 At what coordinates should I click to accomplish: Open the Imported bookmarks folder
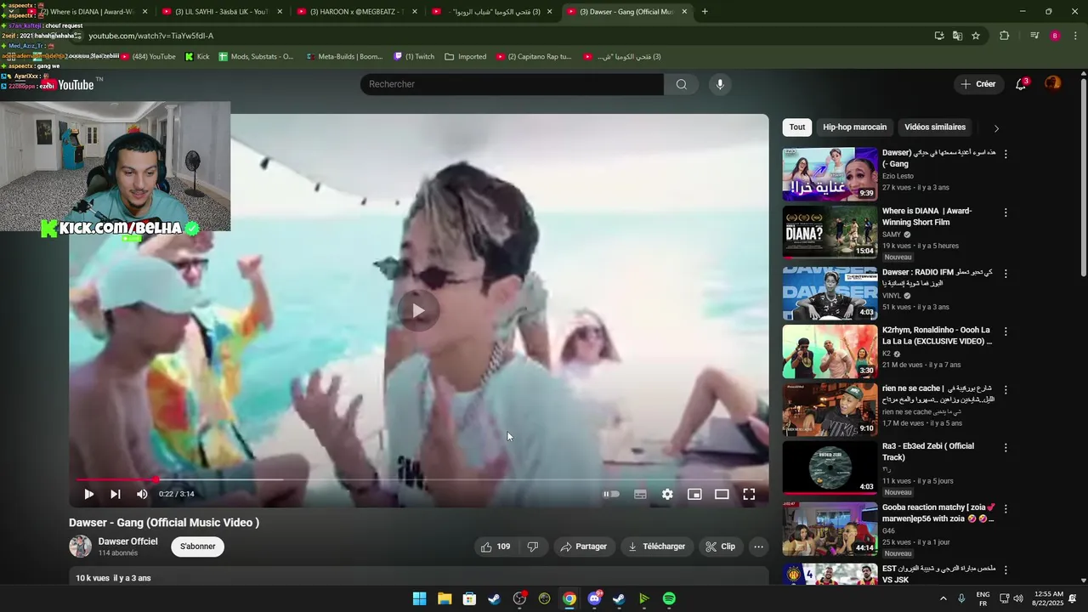pos(466,57)
